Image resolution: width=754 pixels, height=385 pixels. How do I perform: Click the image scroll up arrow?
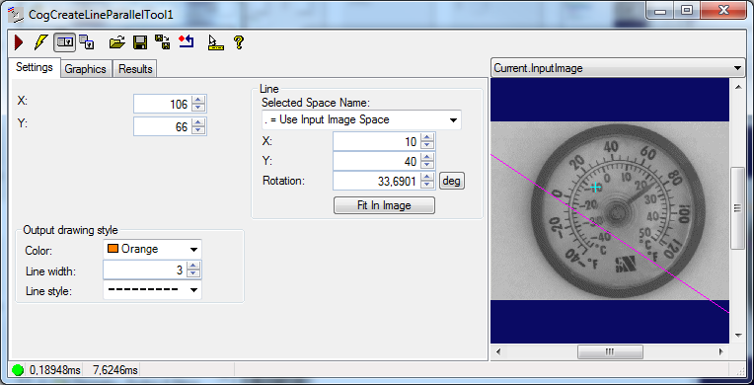click(x=737, y=86)
